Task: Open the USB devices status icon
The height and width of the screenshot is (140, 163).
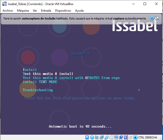Action: coord(107,137)
